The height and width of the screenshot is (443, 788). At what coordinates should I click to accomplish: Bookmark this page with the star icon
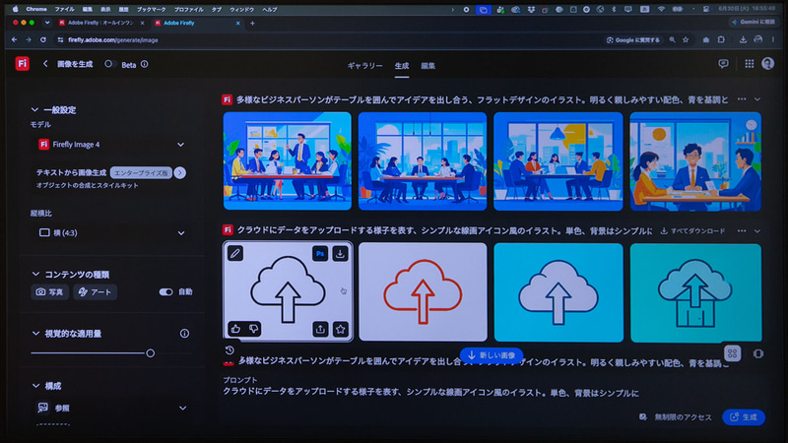pyautogui.click(x=686, y=39)
